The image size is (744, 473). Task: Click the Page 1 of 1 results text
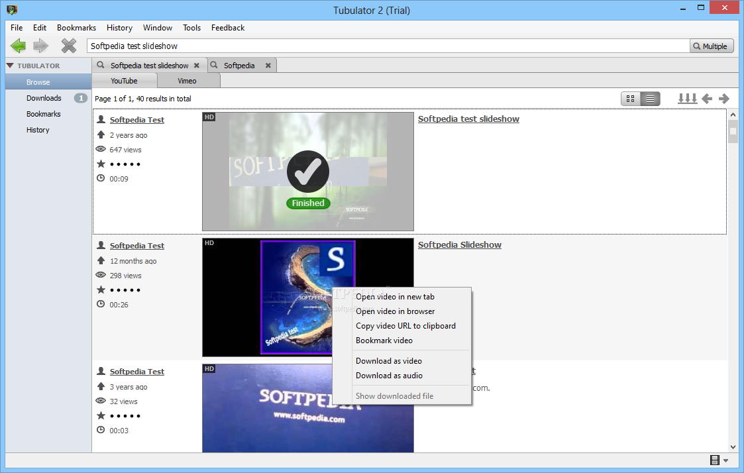143,99
